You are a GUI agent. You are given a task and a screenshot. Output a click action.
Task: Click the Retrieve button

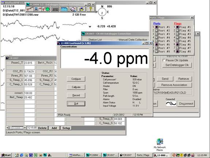(x=183, y=79)
